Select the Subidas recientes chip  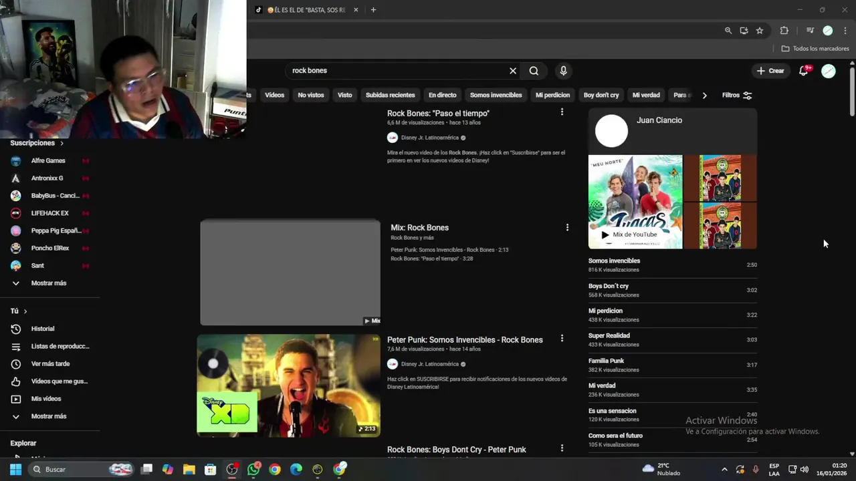391,95
